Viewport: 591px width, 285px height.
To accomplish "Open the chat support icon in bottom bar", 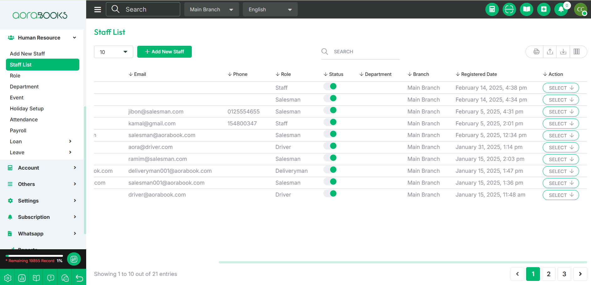I will (65, 278).
